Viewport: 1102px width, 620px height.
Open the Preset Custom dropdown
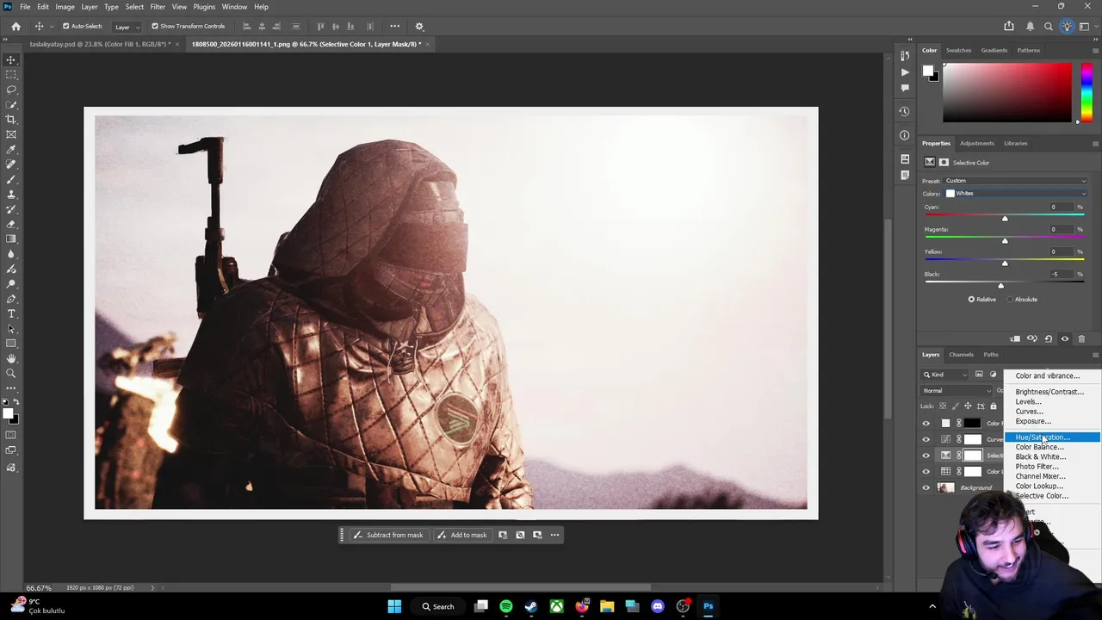point(1016,181)
